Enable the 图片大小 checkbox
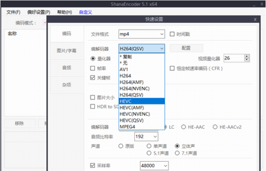 (93, 98)
